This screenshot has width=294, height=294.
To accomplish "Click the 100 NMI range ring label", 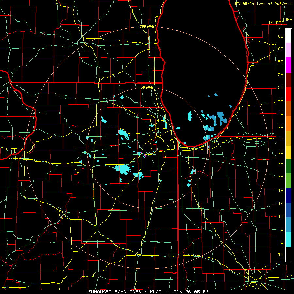I will point(147,26).
